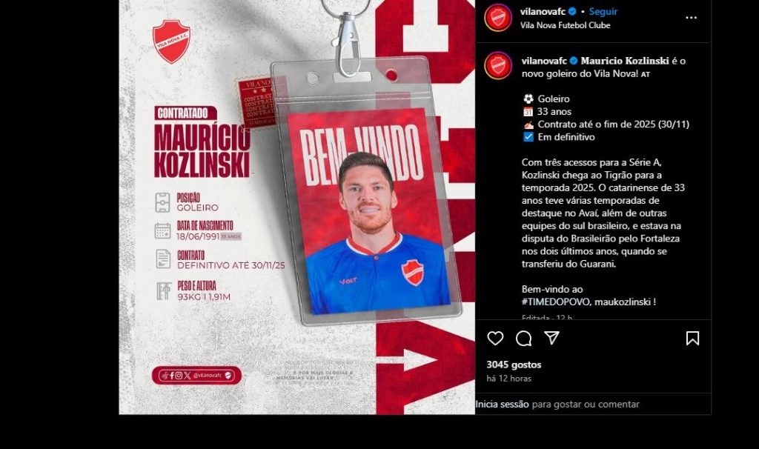759x449 pixels.
Task: Click the @vilanovafc social handle badge in image
Action: (x=196, y=376)
